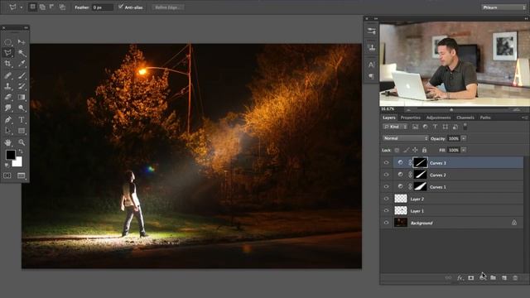Click the Navigator zoom slider
The height and width of the screenshot is (298, 530).
tap(451, 109)
